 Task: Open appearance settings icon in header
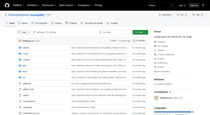pos(203,5)
